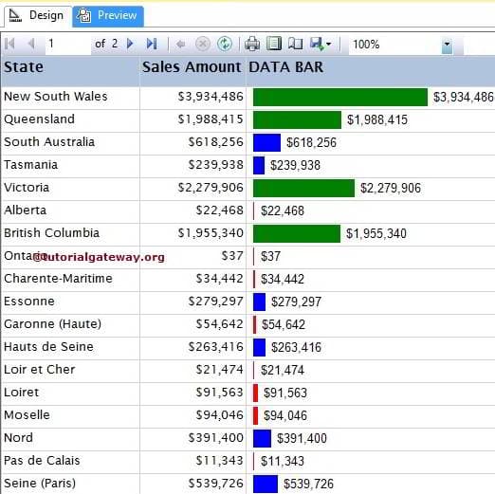Select the Loir et Cher state cell
The image size is (495, 494).
point(70,372)
